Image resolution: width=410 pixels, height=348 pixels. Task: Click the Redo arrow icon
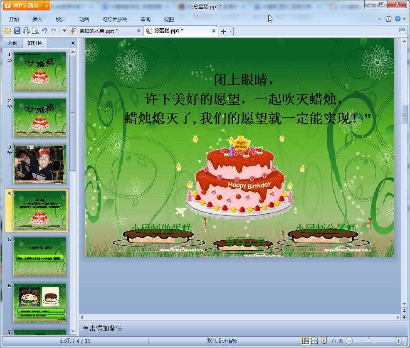coord(54,31)
